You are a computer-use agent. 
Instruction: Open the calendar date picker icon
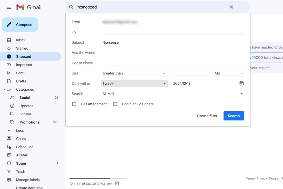pos(241,83)
